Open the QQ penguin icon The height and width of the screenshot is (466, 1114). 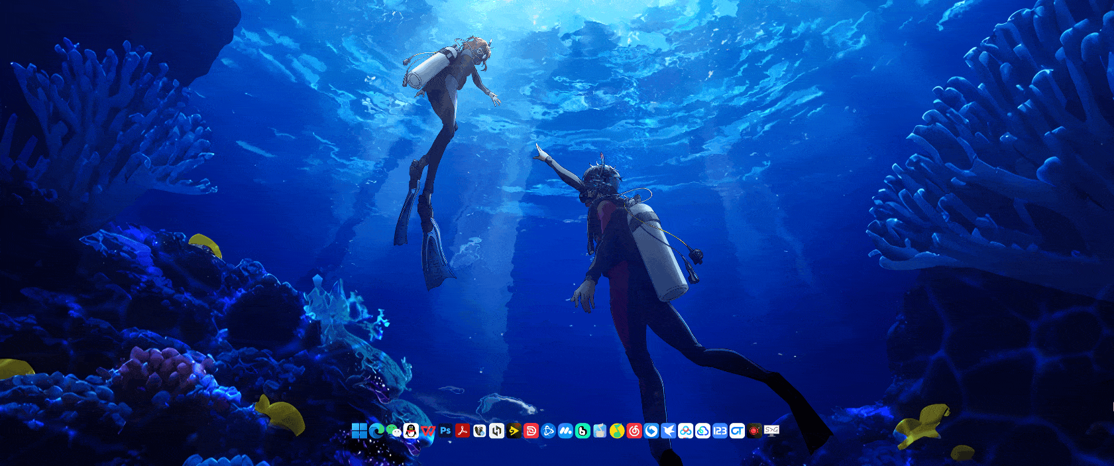pyautogui.click(x=411, y=431)
